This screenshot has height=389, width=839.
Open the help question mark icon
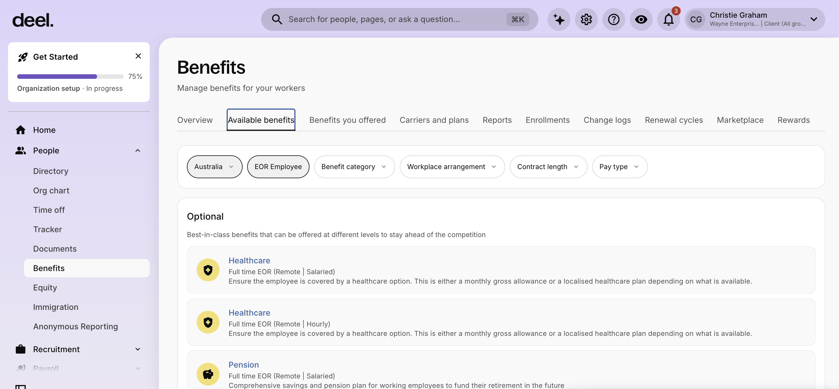[614, 19]
